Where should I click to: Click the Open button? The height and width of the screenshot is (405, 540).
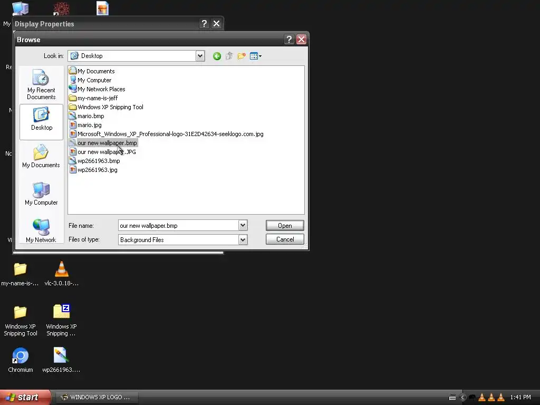click(x=285, y=226)
